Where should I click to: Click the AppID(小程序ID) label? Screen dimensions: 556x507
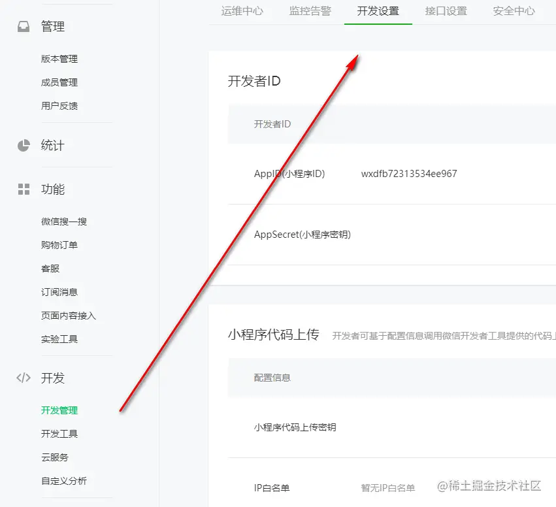click(x=289, y=174)
